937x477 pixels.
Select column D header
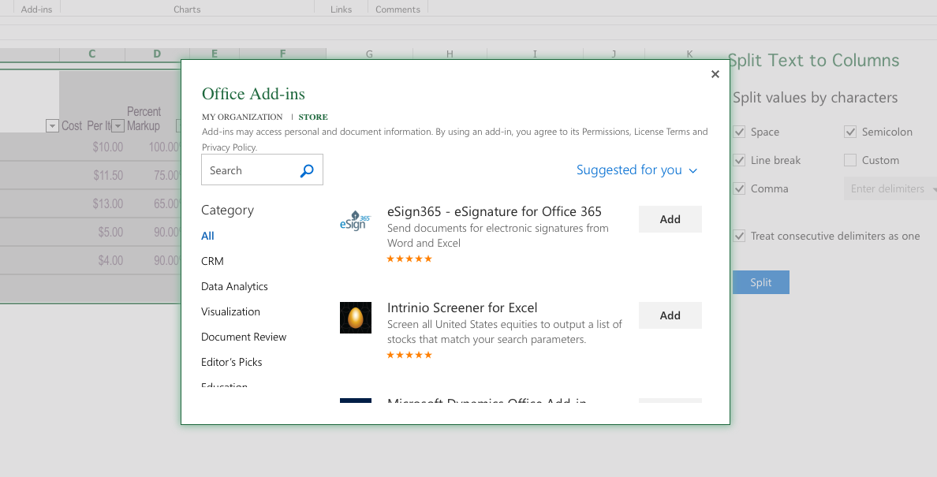click(157, 54)
